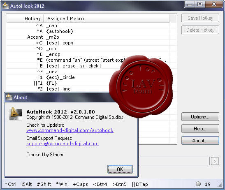Click the AutoHook logo in About dialog
225x190 pixels.
[x=16, y=114]
